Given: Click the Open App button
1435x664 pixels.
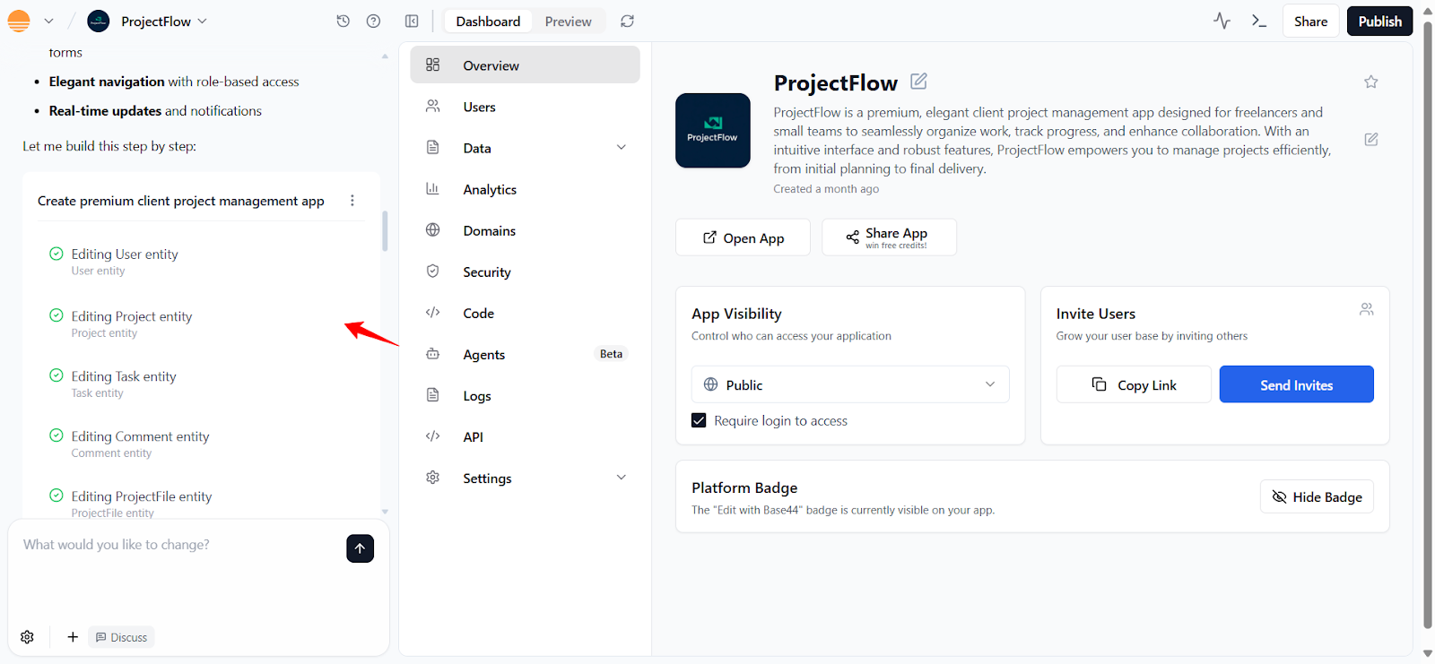Looking at the screenshot, I should pos(743,237).
